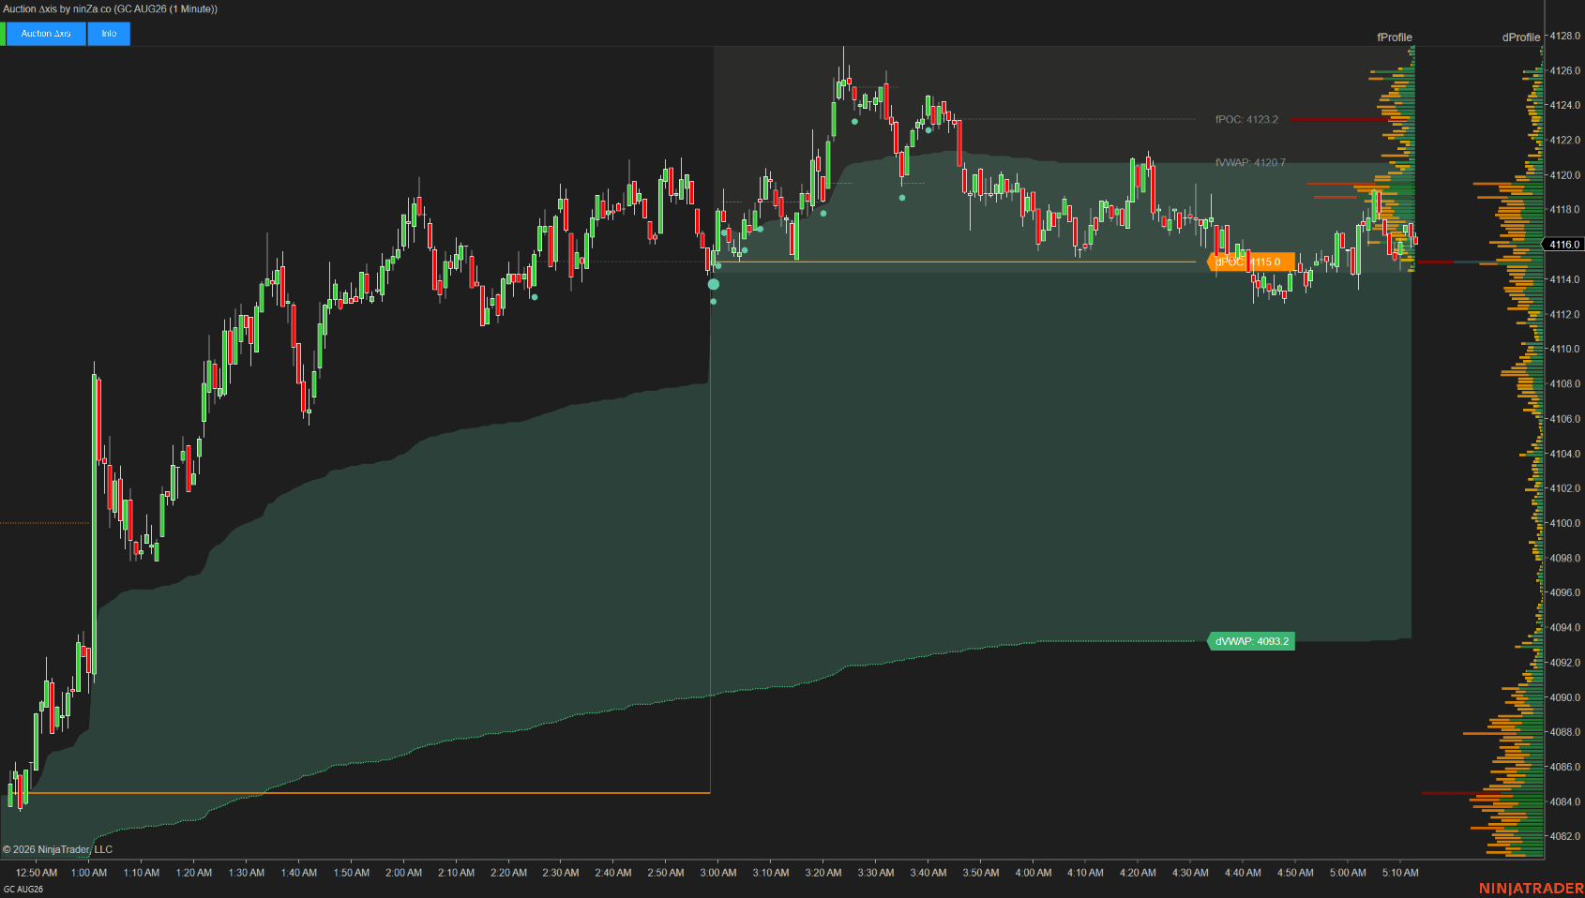Select the dProfile label near the price axis
This screenshot has height=898, width=1585.
tap(1521, 37)
